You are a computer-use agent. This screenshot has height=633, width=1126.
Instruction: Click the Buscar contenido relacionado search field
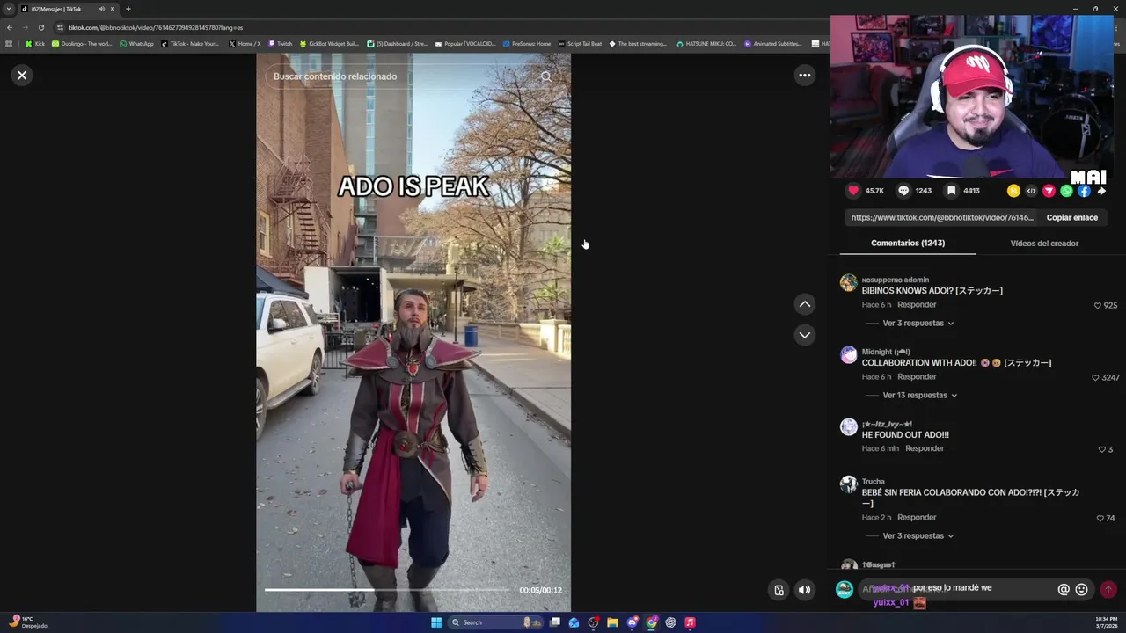pyautogui.click(x=400, y=76)
